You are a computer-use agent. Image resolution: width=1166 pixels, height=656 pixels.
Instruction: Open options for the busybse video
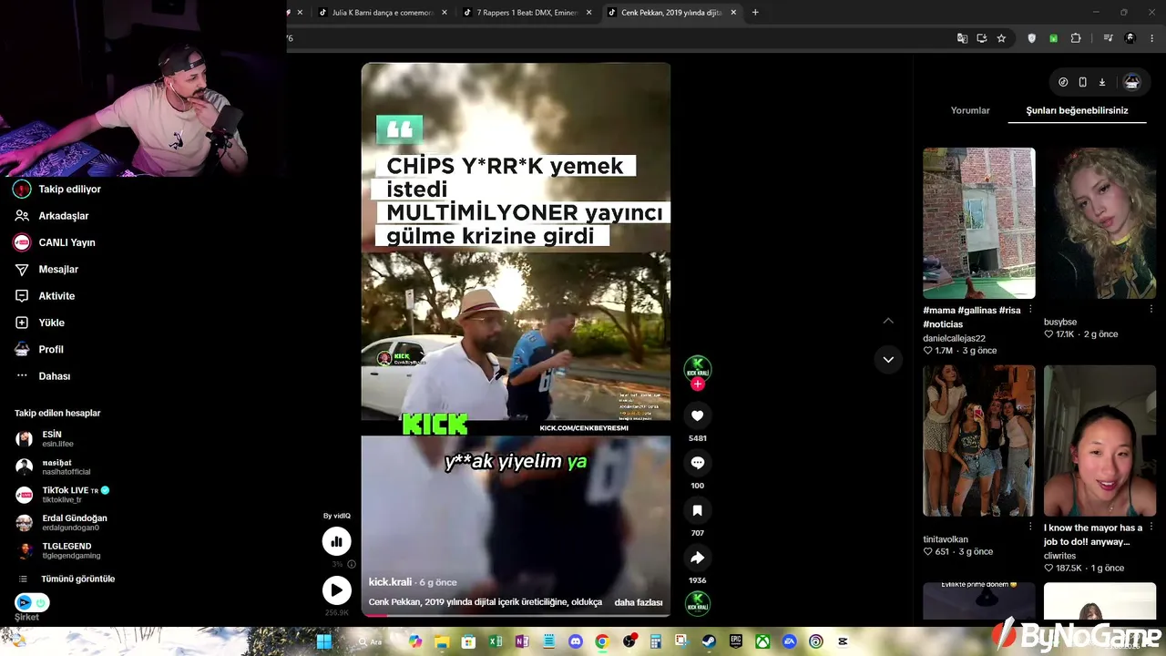1151,310
